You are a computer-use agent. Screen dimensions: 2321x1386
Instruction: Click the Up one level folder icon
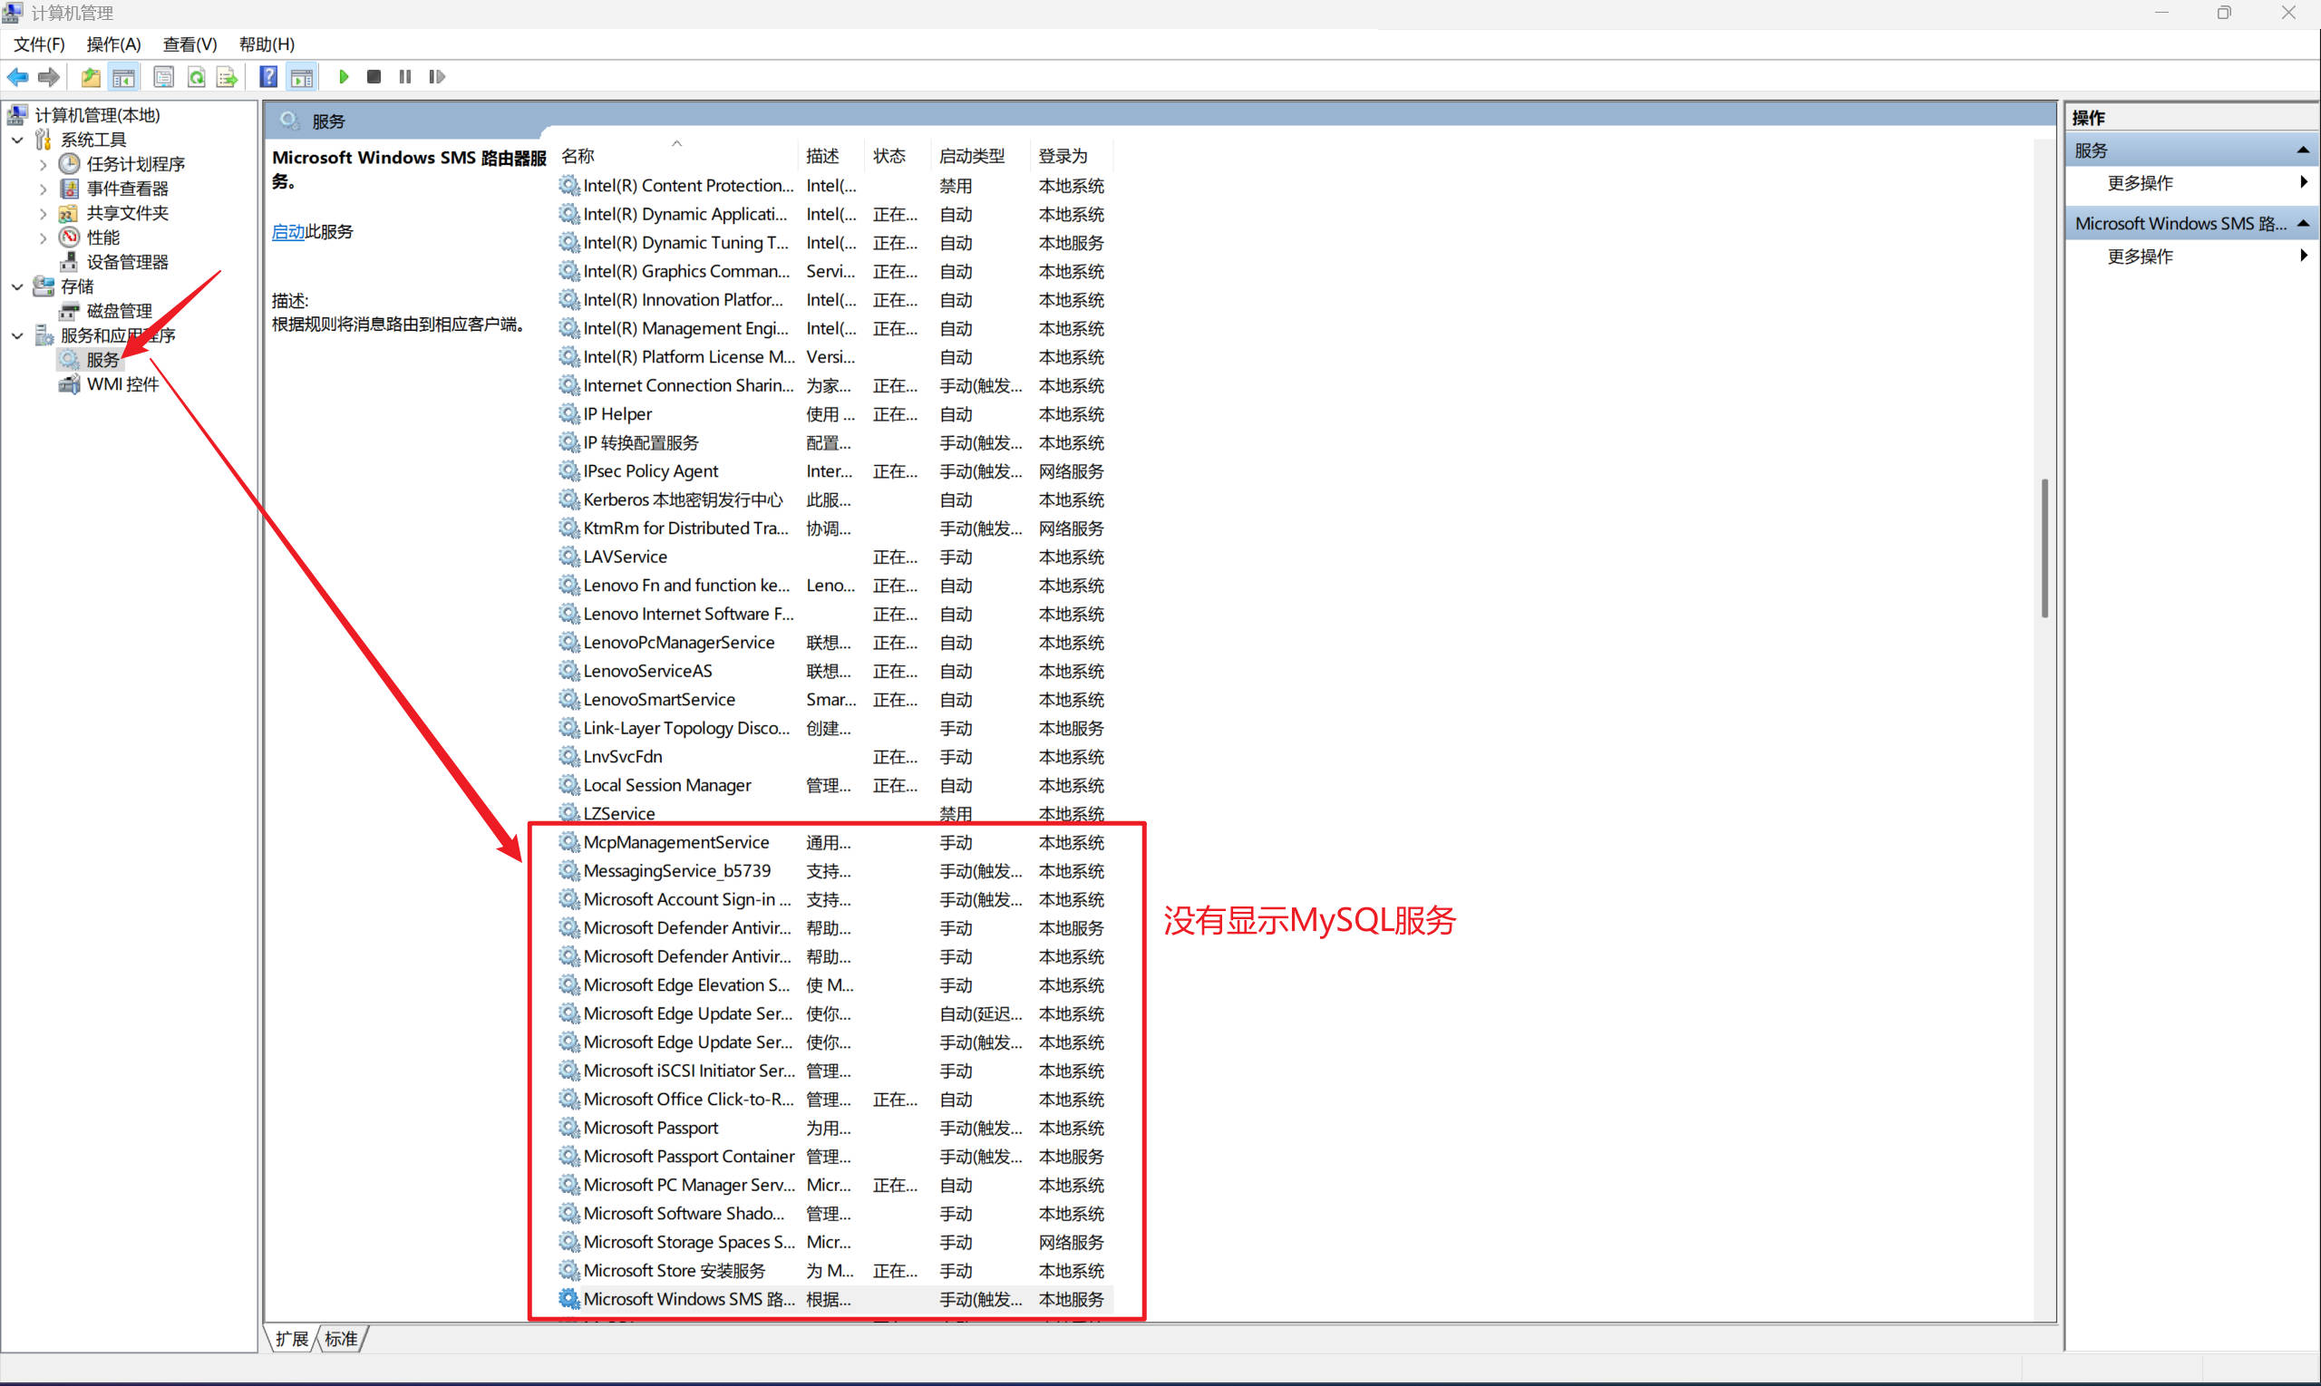(x=91, y=76)
